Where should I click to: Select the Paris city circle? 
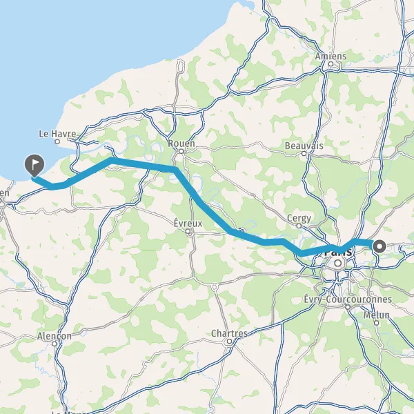[338, 264]
